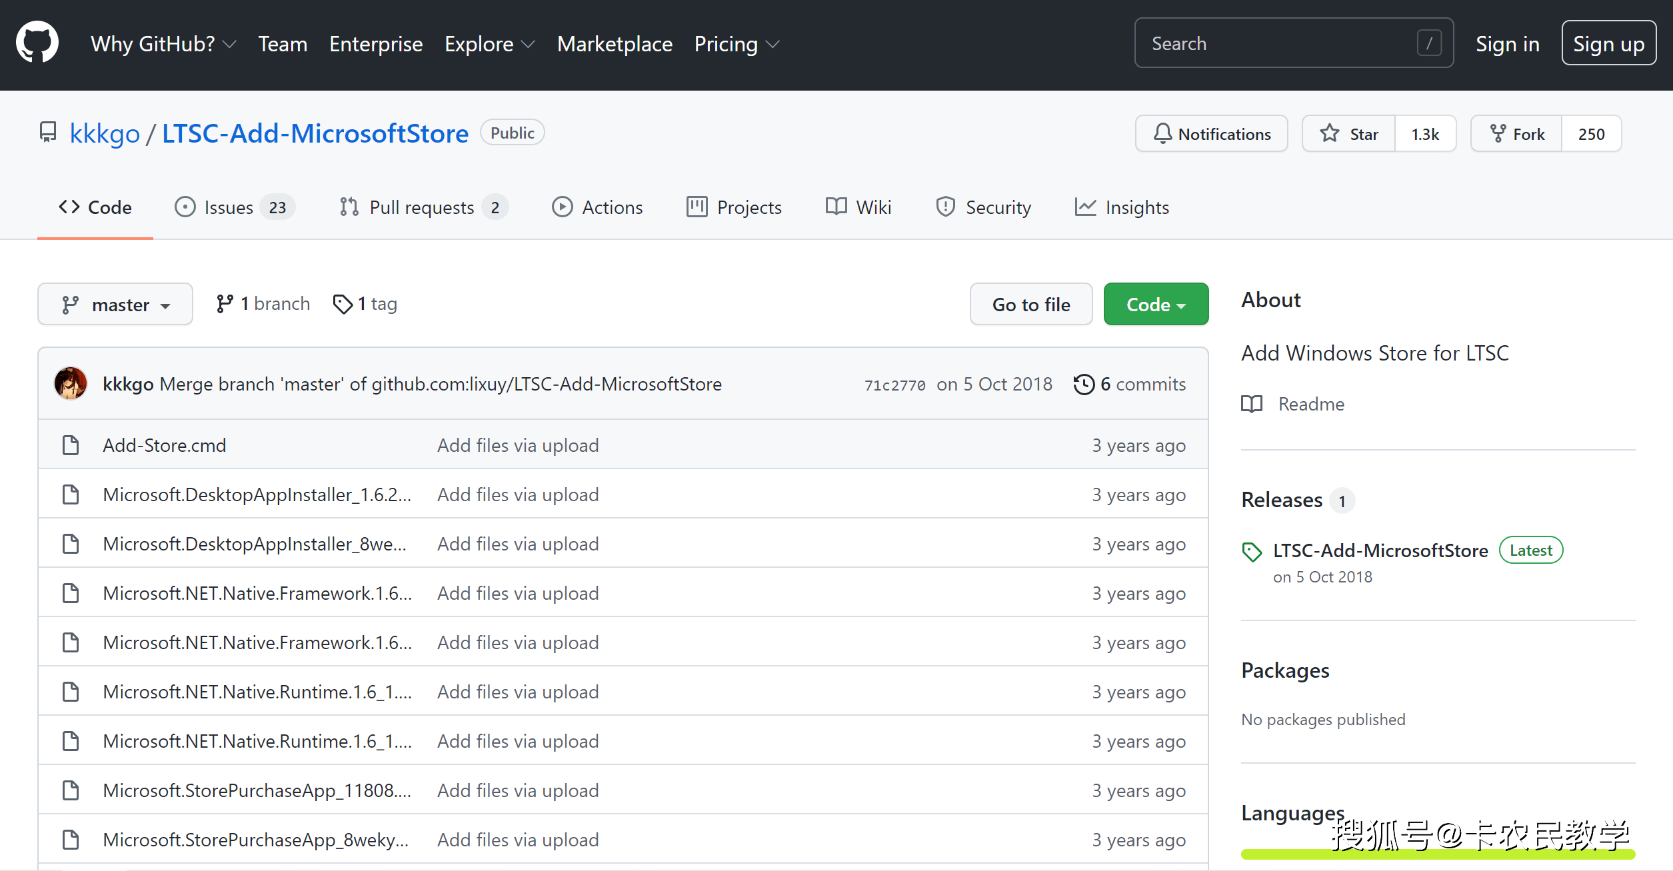Click the book icon beside Readme
This screenshot has width=1673, height=871.
(x=1252, y=404)
